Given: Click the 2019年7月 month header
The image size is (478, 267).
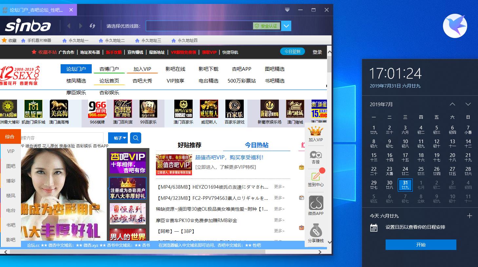Looking at the screenshot, I should coord(381,105).
